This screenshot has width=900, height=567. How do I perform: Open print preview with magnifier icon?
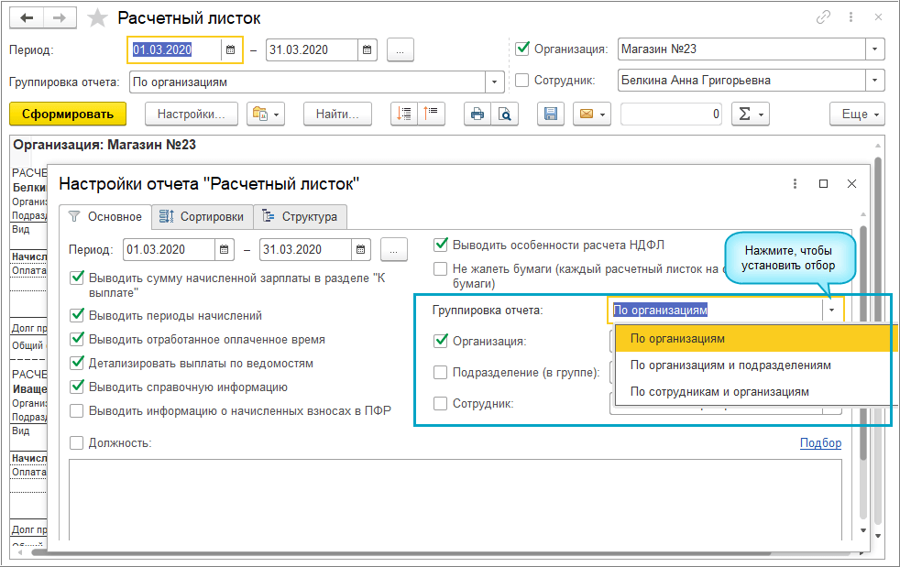point(504,114)
